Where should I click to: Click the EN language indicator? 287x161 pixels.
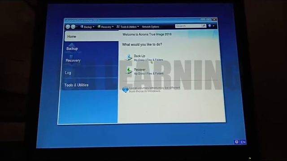(x=243, y=142)
